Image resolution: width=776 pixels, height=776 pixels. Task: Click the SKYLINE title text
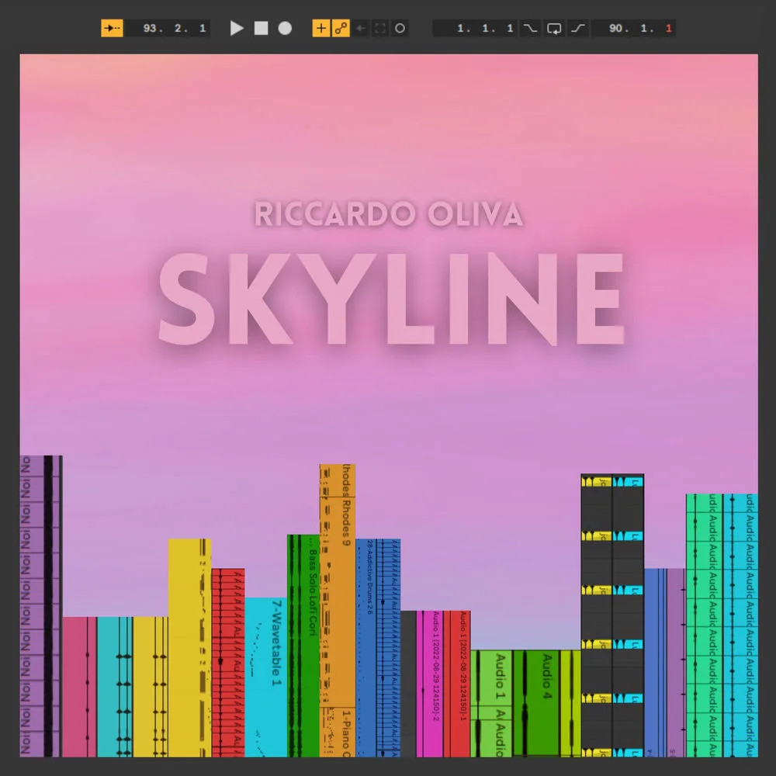pyautogui.click(x=391, y=299)
